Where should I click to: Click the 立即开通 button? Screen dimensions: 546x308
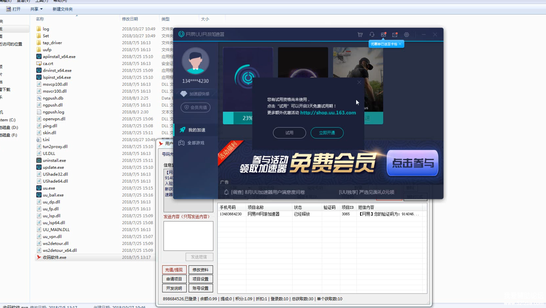click(327, 133)
